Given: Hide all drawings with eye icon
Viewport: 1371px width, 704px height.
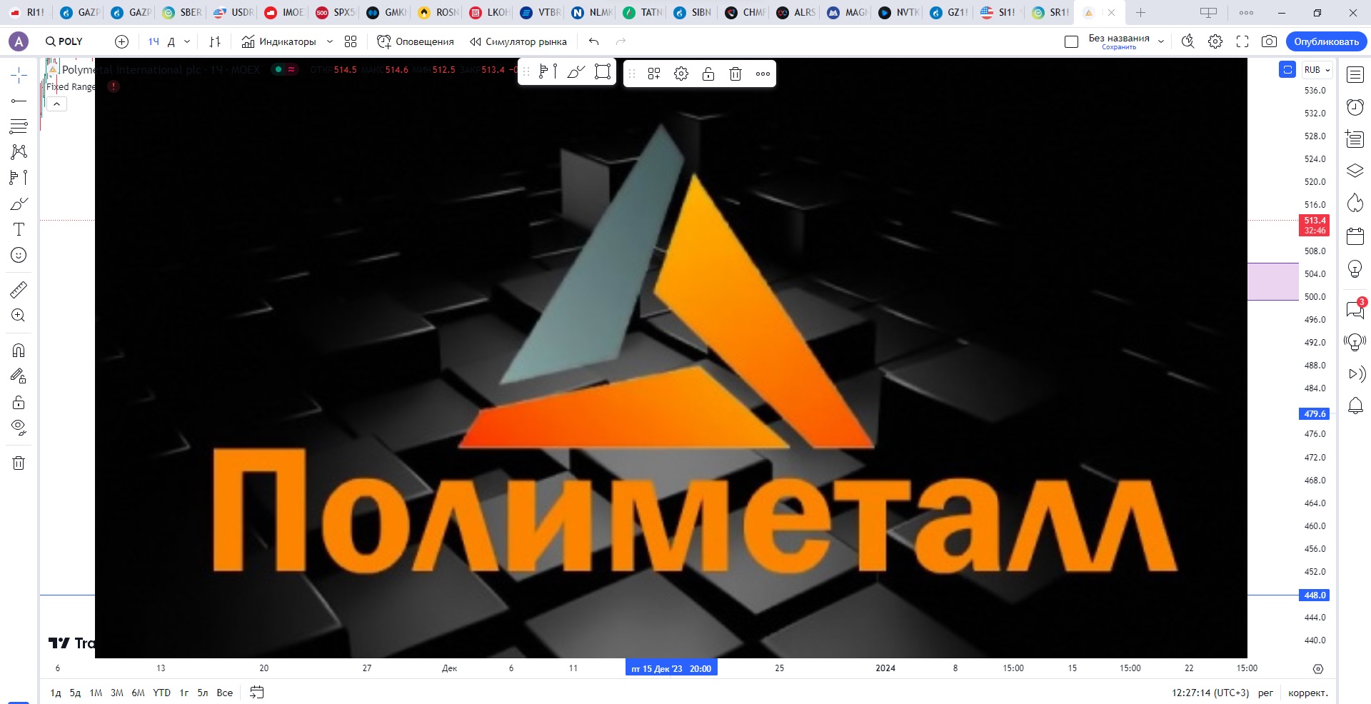Looking at the screenshot, I should (19, 428).
